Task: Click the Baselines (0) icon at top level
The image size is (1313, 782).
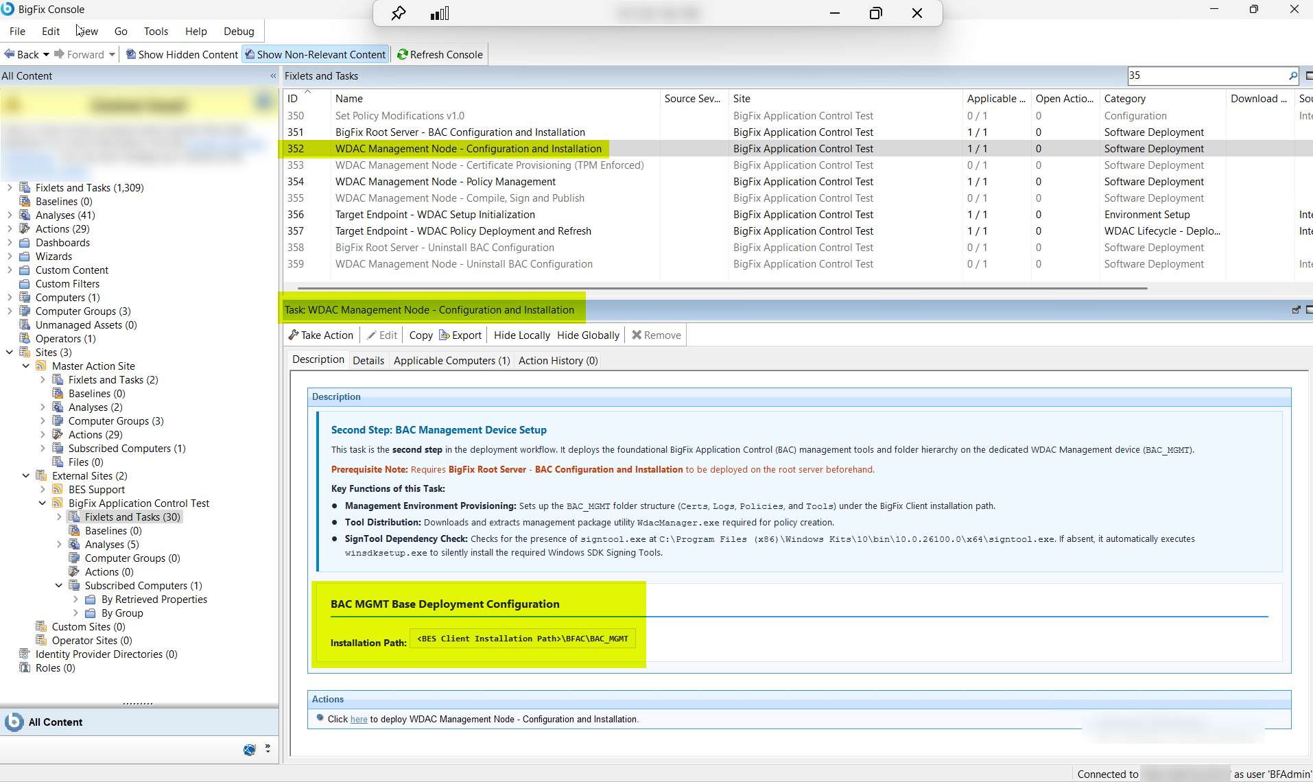Action: pyautogui.click(x=25, y=202)
